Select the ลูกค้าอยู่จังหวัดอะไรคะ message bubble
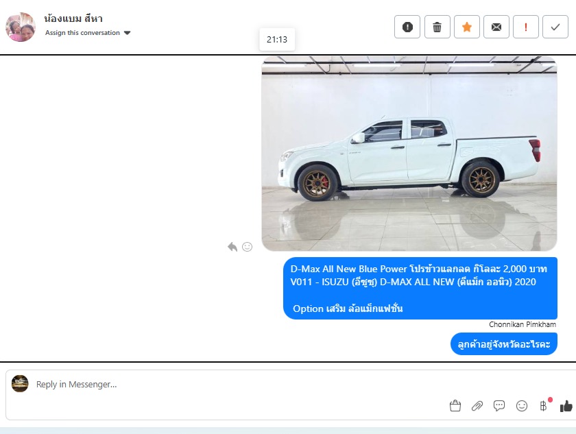Image resolution: width=576 pixels, height=434 pixels. [x=503, y=344]
